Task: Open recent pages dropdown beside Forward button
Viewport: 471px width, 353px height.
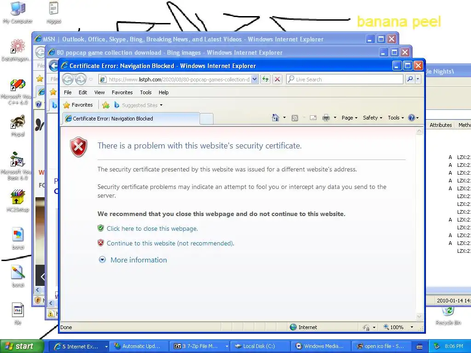Action: 91,80
